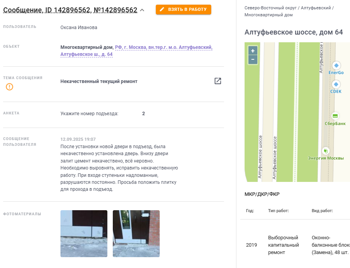Click entrance number value 2
Screen dimensions: 350x268
[143, 114]
